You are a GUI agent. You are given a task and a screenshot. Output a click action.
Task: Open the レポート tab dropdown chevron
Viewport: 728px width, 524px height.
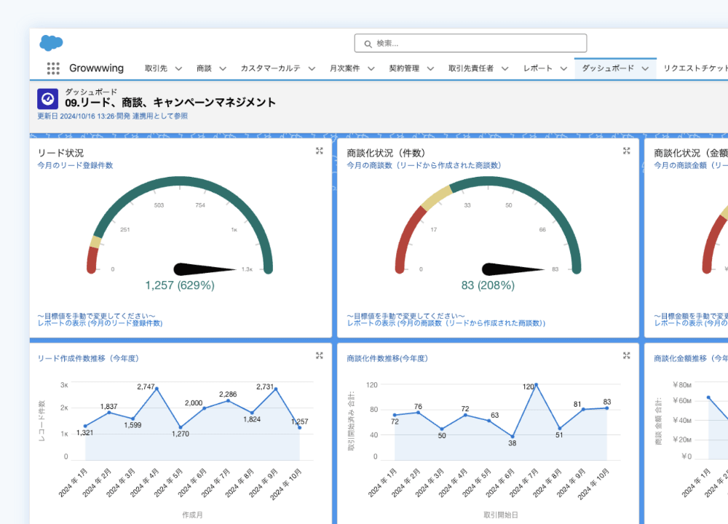tap(563, 68)
